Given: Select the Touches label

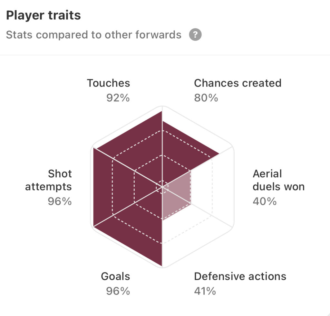Looking at the screenshot, I should (108, 83).
